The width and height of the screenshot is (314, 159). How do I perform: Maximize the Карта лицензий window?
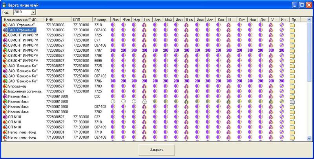click(x=302, y=5)
